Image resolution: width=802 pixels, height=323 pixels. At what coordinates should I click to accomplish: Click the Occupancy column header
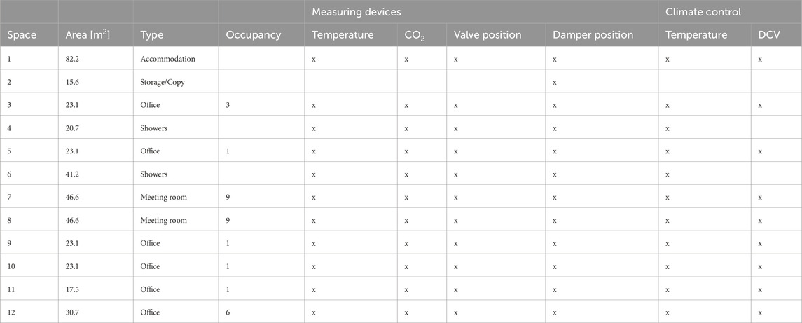[x=253, y=35]
